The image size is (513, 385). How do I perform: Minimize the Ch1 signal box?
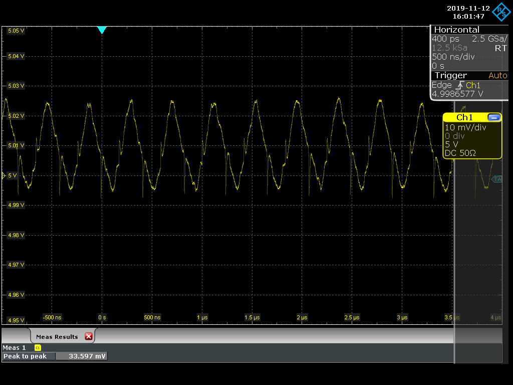[494, 117]
